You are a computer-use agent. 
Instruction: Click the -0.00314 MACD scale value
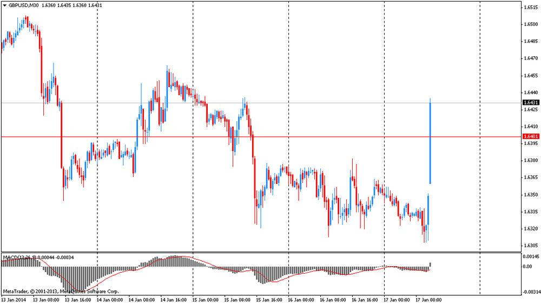(530, 292)
